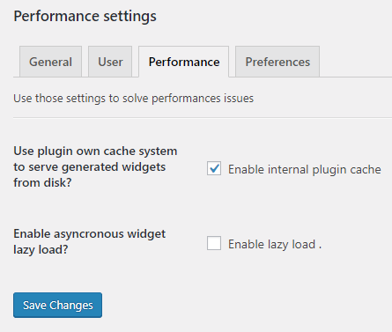This screenshot has width=392, height=332.
Task: Open the User tab
Action: click(110, 62)
